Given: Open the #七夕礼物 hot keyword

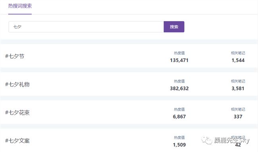Looking at the screenshot, I should tap(17, 85).
